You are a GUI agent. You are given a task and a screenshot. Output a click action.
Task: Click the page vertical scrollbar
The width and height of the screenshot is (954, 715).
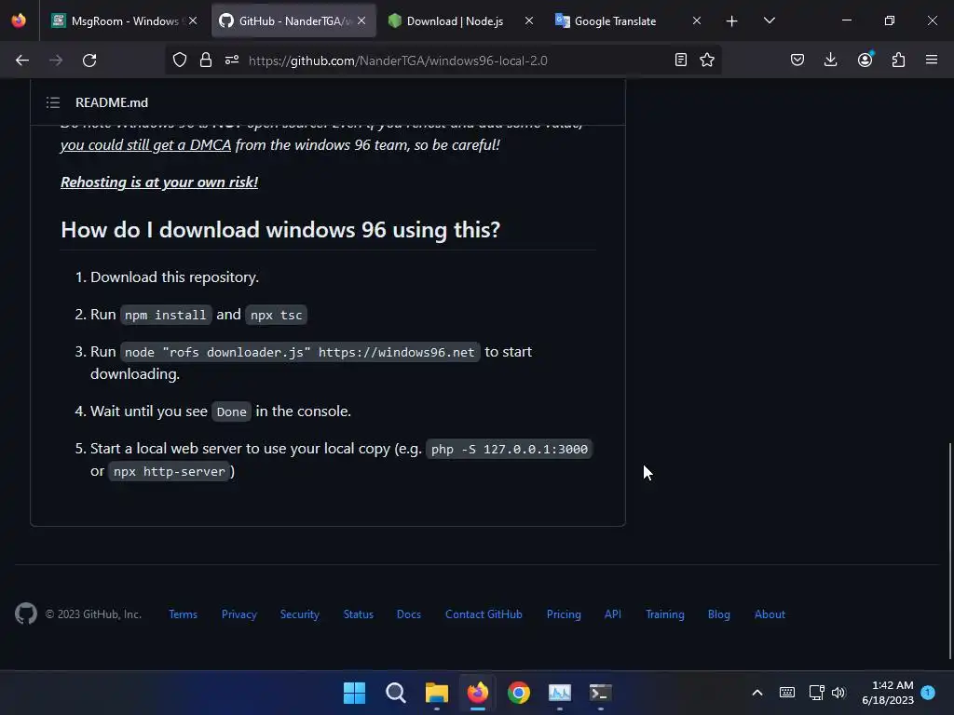click(949, 551)
